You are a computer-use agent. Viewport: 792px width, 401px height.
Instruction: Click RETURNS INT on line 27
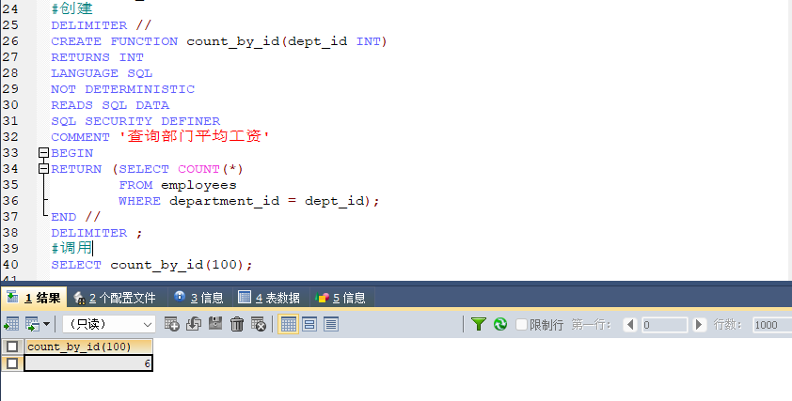pyautogui.click(x=97, y=57)
